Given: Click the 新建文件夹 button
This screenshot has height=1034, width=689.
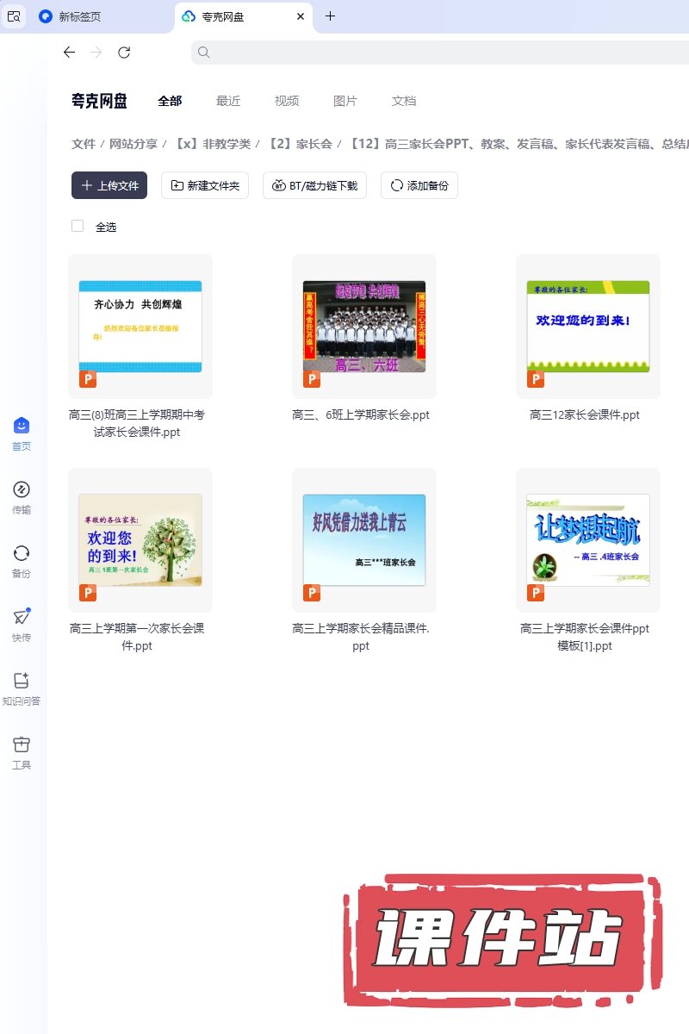Looking at the screenshot, I should tap(206, 185).
